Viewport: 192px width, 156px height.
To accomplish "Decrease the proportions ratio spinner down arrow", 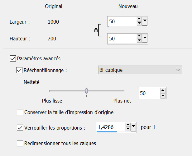I will coord(128,129).
